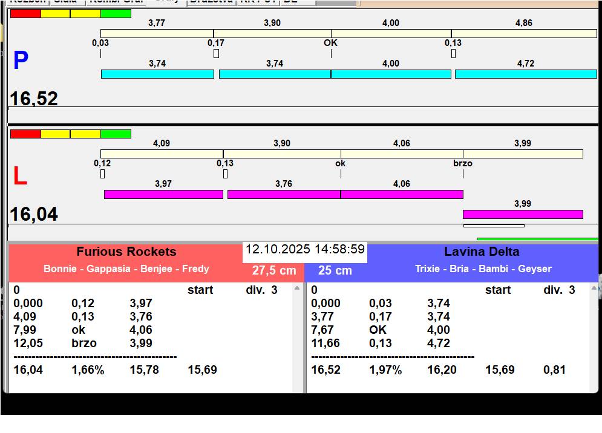
Task: Click the Furious Rockets team header
Action: point(126,252)
